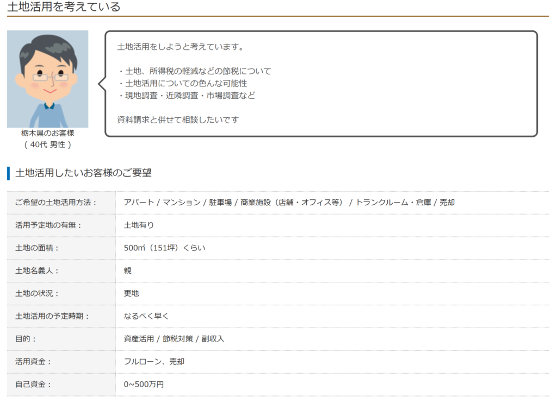
Task: Select value '更地'
Action: click(132, 293)
